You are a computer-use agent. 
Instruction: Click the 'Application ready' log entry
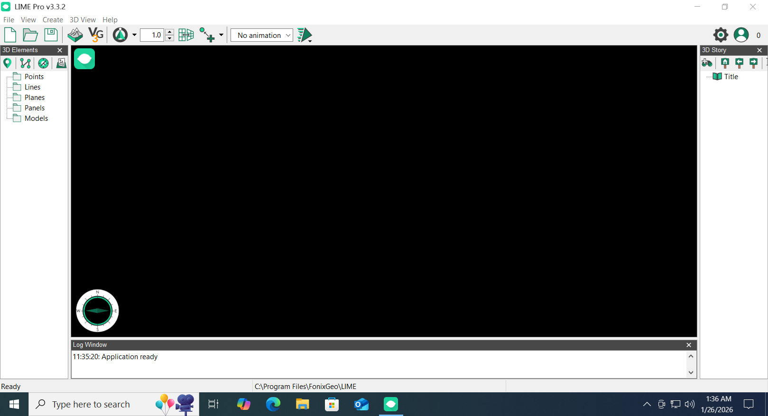click(115, 357)
